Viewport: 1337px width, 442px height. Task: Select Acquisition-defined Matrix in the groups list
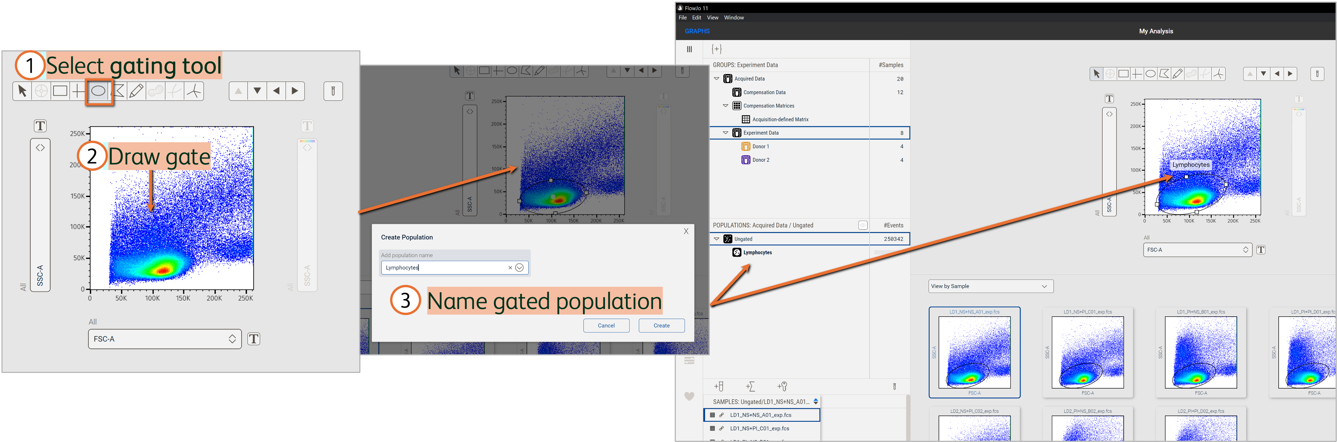click(x=780, y=119)
